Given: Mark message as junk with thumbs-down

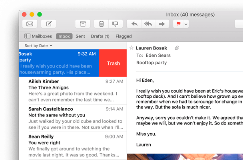Looking at the screenshot, I should pyautogui.click(x=116, y=24).
